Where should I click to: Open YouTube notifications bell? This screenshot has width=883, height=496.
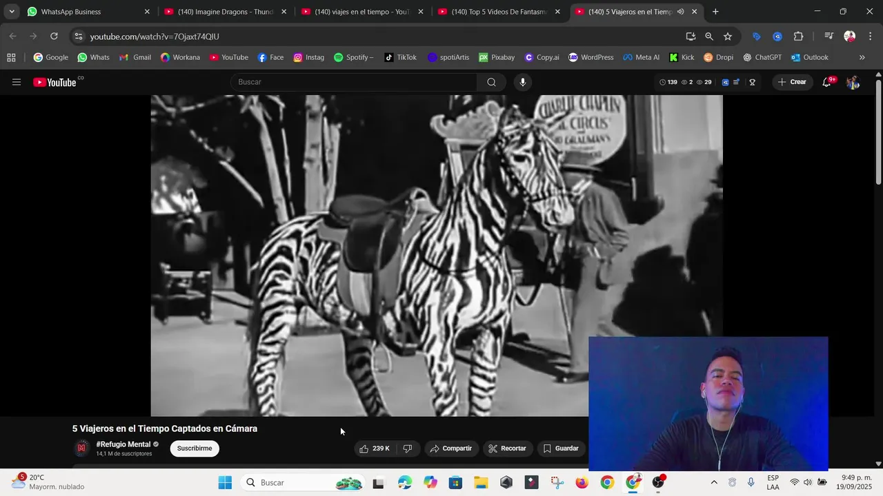pyautogui.click(x=827, y=82)
